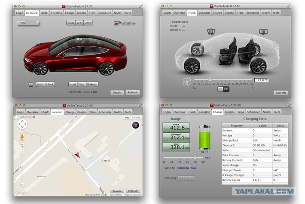Viewport: 305px width, 204px height.
Task: Jump to Max charge level
Action: pos(194,168)
